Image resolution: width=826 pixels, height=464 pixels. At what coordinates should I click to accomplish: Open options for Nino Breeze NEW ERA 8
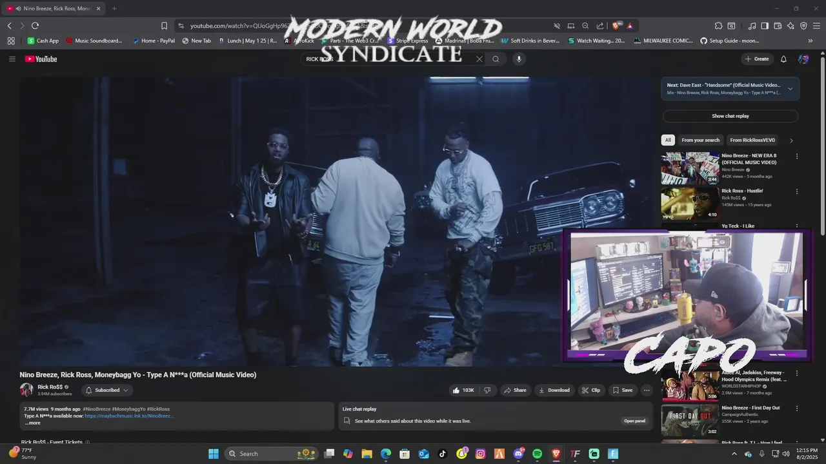(x=797, y=156)
